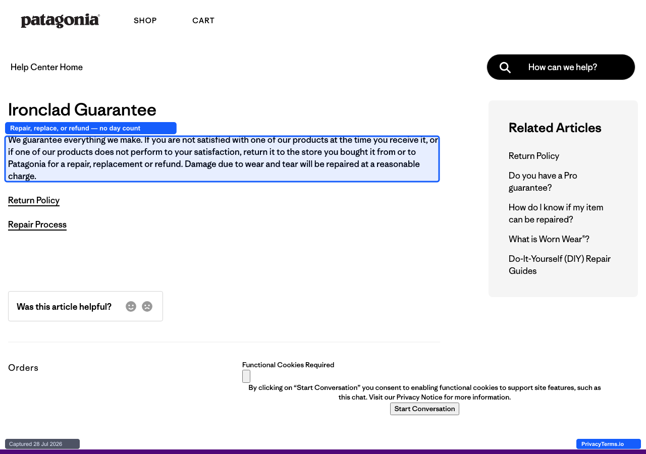Click the Orders footer heading
This screenshot has height=454, width=646.
(23, 368)
